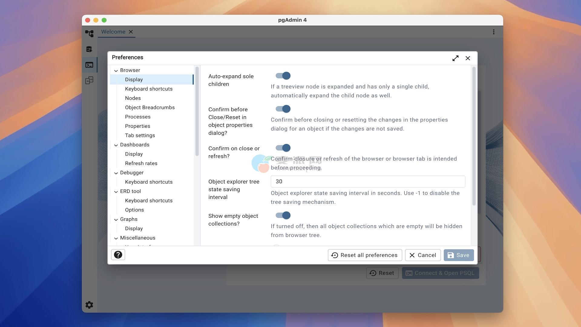581x327 pixels.
Task: Click the Browser tree label
Action: [x=130, y=70]
